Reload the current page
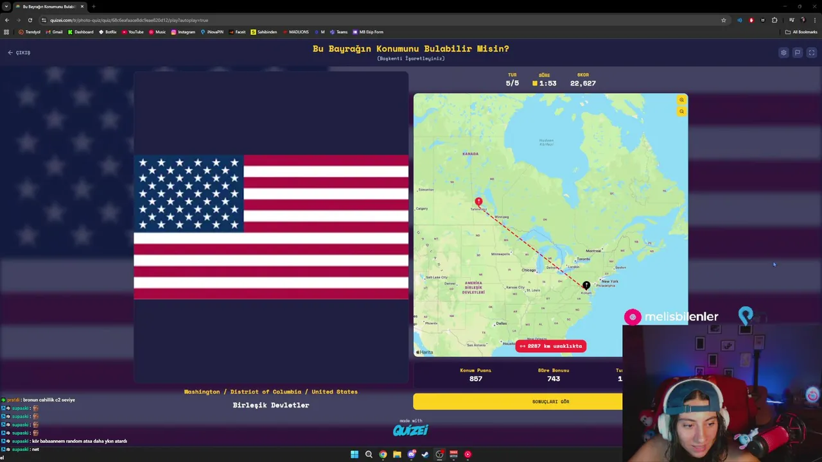 click(x=30, y=20)
